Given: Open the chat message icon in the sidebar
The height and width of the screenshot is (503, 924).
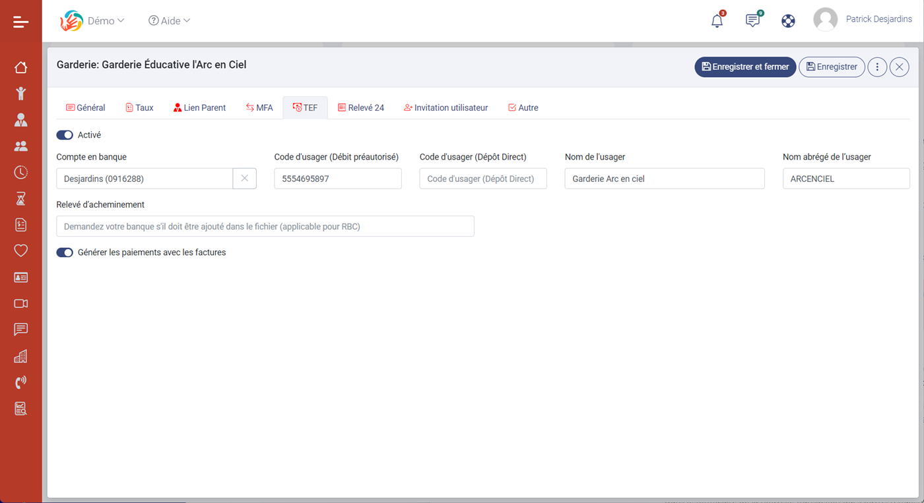Looking at the screenshot, I should [20, 329].
